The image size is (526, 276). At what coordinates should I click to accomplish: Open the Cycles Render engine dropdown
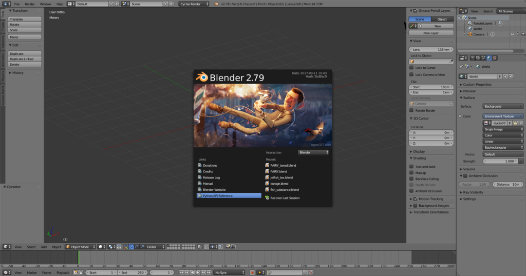pyautogui.click(x=194, y=4)
